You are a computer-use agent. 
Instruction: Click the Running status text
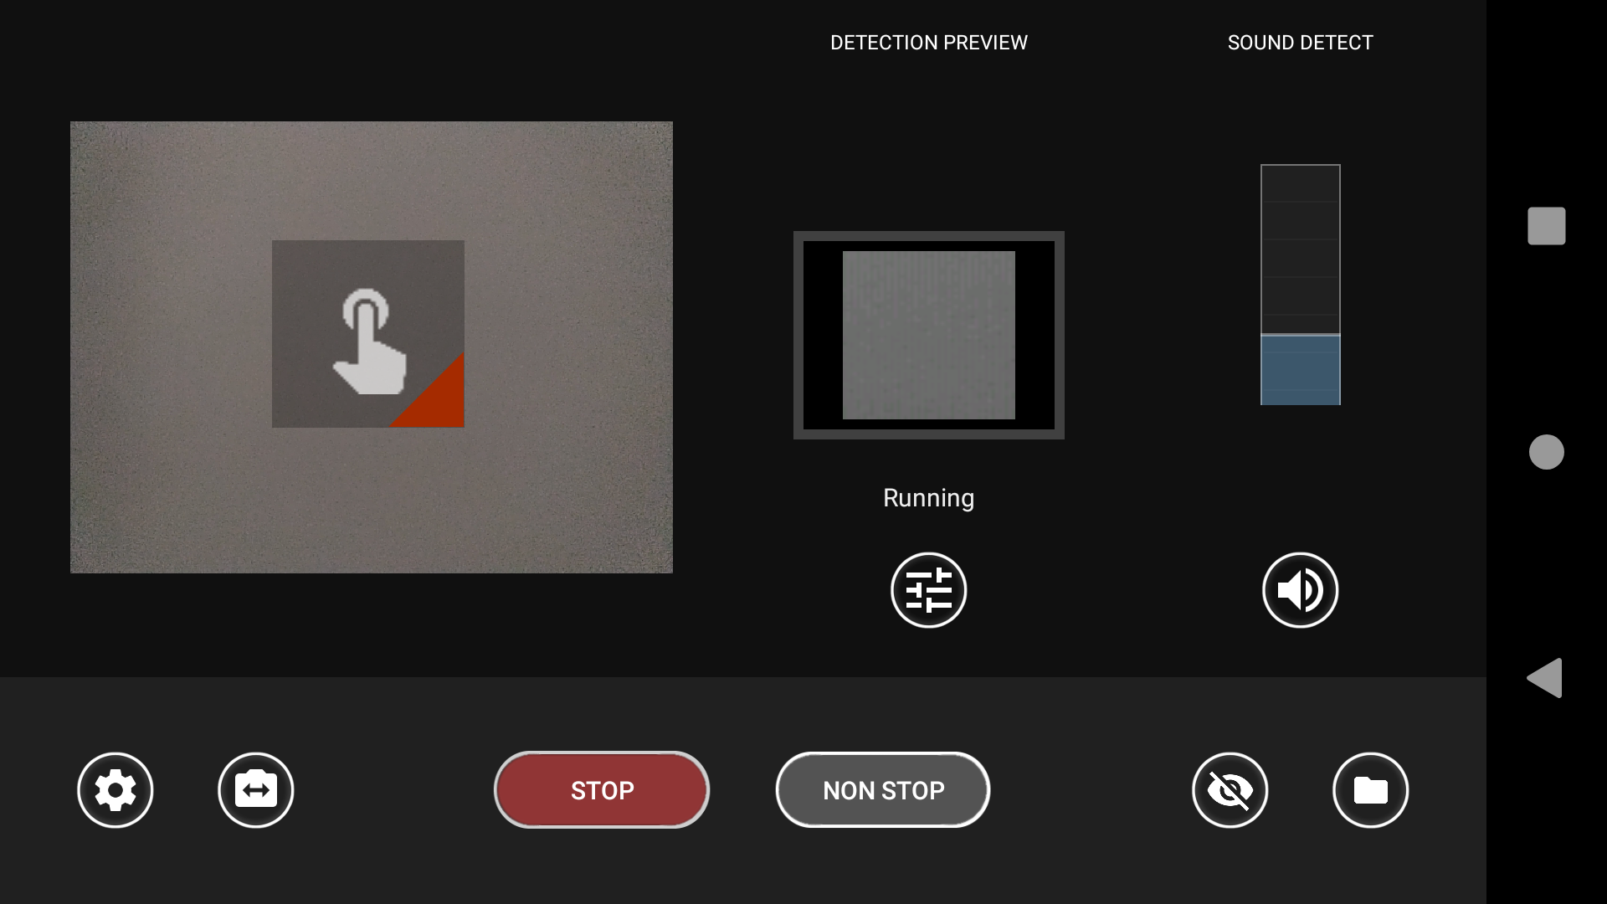pos(929,498)
